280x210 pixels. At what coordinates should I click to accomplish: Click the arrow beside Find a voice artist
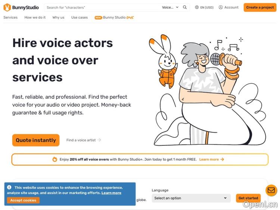click(x=99, y=140)
